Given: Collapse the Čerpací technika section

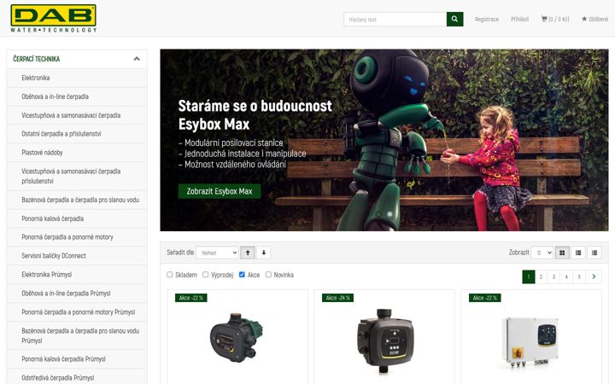Looking at the screenshot, I should [137, 59].
